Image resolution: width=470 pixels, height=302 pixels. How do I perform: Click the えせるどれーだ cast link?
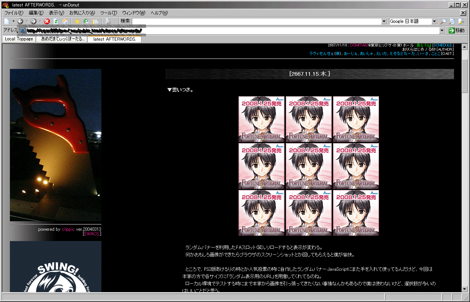[402, 54]
